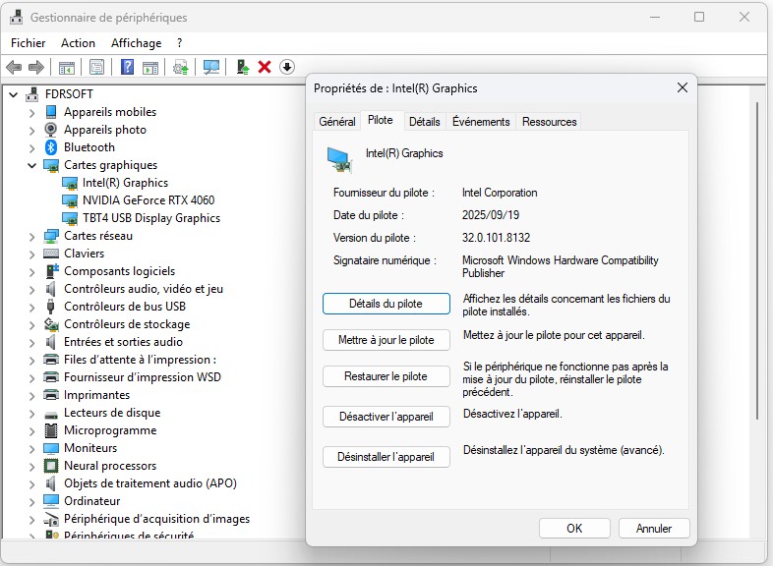Expand the Cartes réseau category
The width and height of the screenshot is (773, 566).
pos(31,236)
